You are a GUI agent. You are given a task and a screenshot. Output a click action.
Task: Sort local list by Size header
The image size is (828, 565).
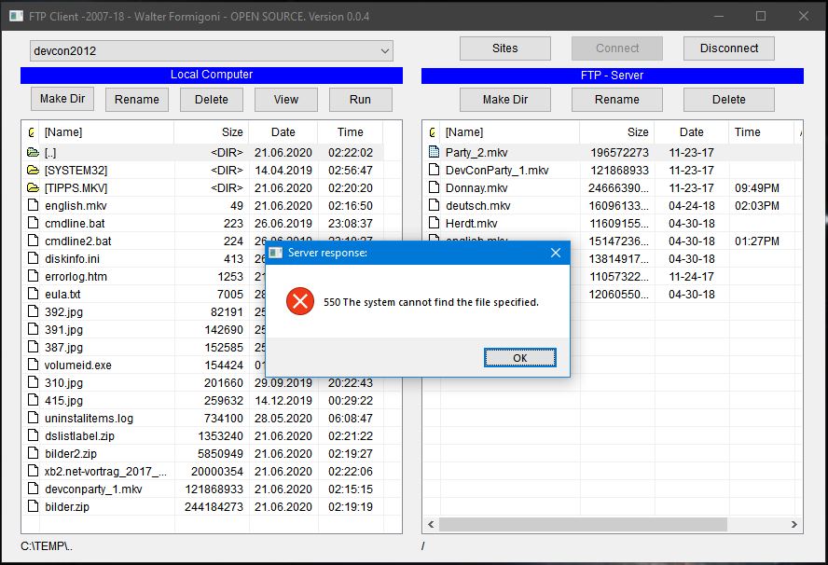[x=212, y=132]
